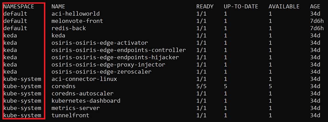Image resolution: width=328 pixels, height=122 pixels.
Task: Click the NAMESPACE column header
Action: [19, 7]
